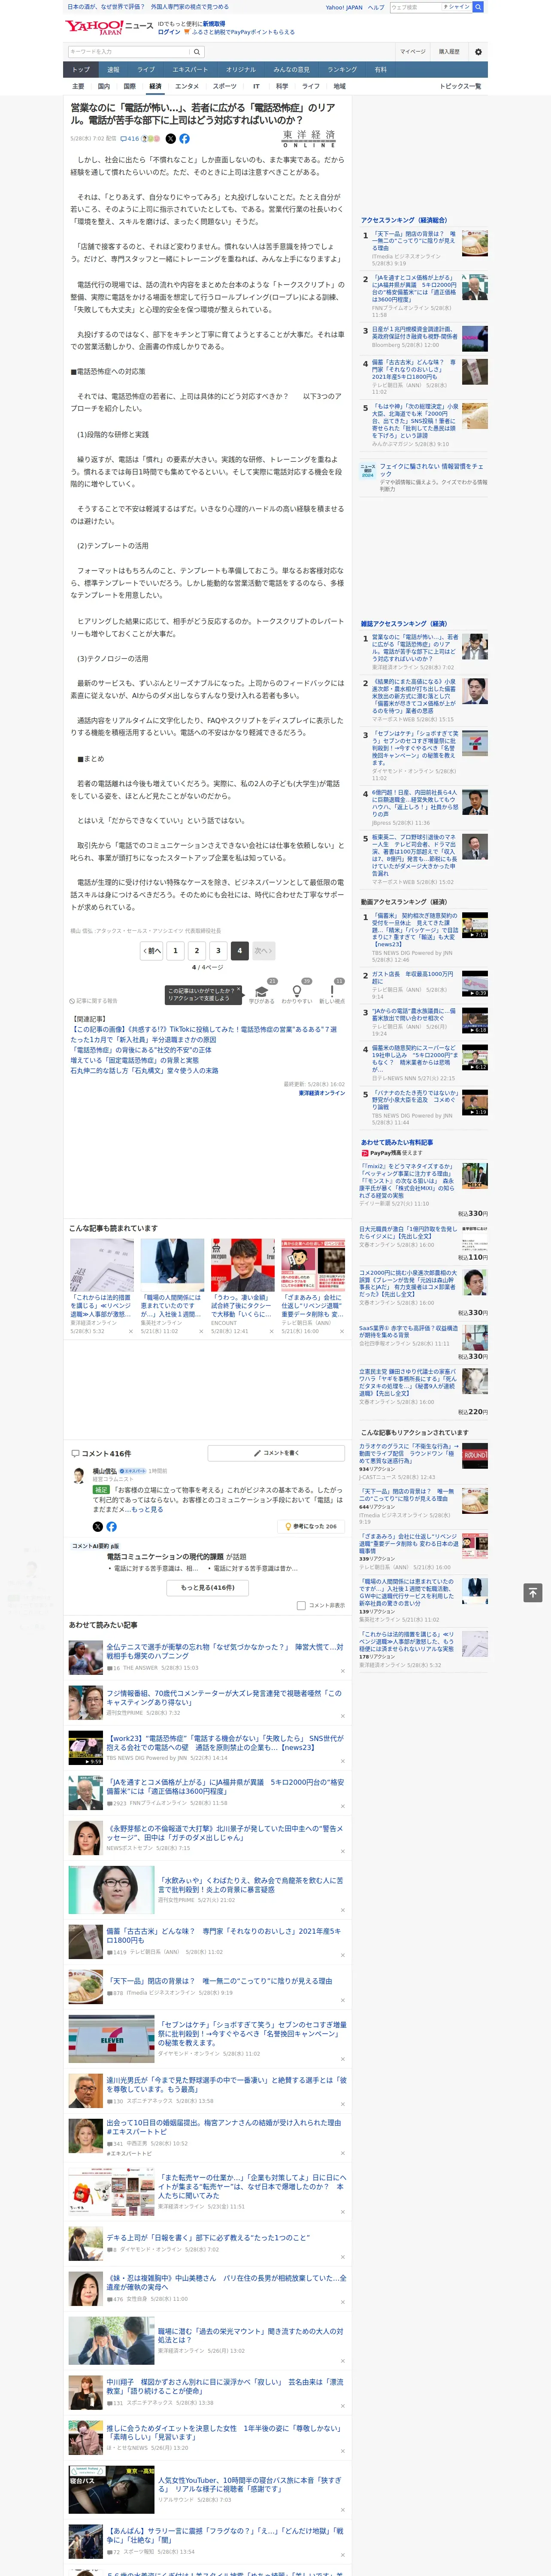Open トピックス一覧 link

[460, 87]
